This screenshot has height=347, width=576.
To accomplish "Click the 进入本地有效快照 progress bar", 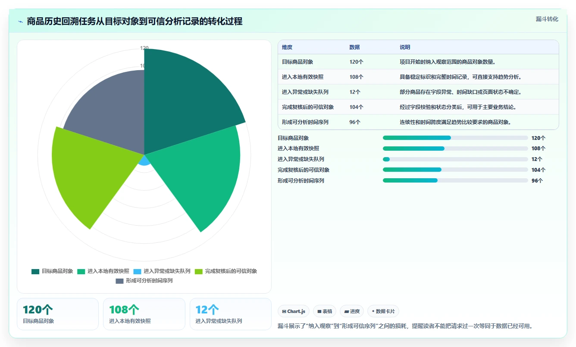I will [455, 149].
